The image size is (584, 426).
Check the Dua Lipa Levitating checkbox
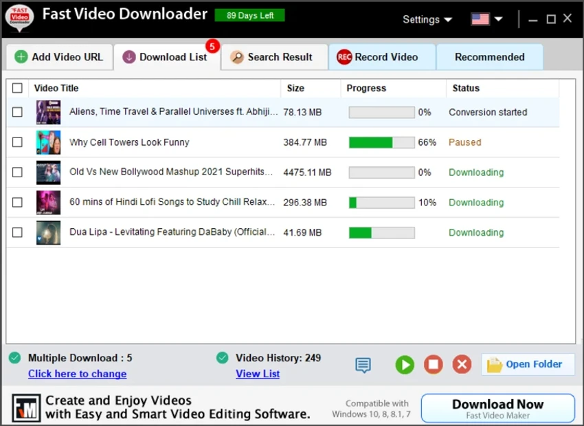tap(17, 232)
